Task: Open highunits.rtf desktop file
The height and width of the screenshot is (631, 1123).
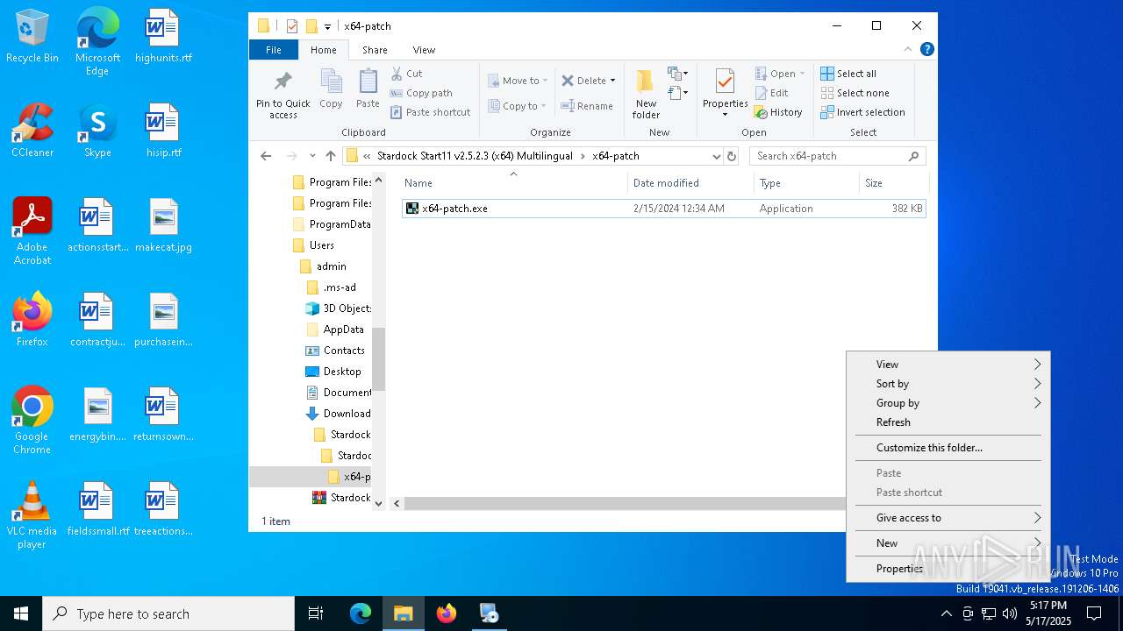Action: [x=163, y=36]
